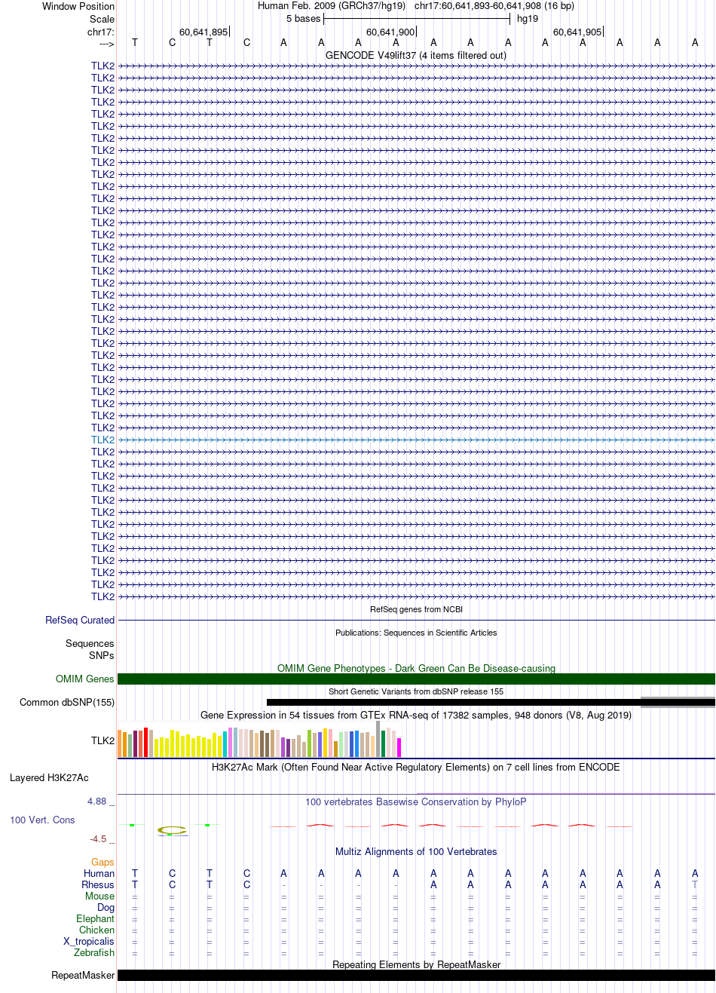Click 'Repeating Elements by RepeatMasker' title

point(416,964)
